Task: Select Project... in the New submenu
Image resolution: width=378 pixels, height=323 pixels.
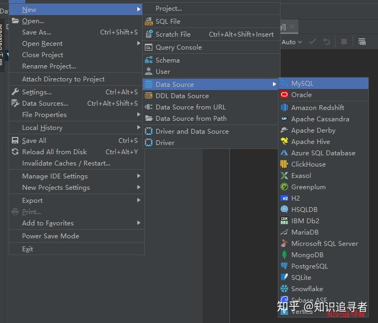Action: coord(211,9)
